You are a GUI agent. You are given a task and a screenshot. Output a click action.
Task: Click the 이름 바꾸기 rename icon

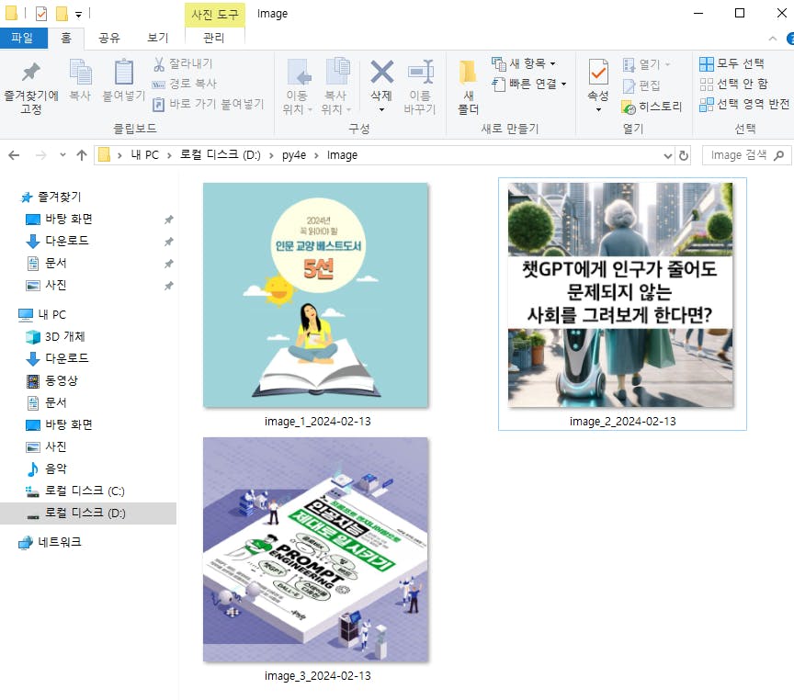coord(420,73)
